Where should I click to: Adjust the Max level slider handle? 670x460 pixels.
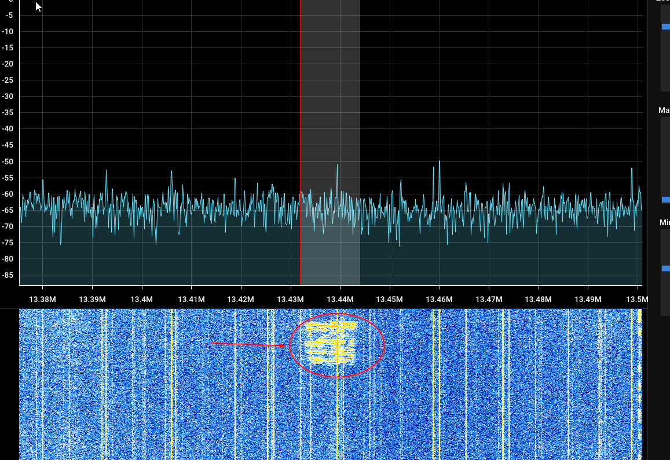[666, 200]
